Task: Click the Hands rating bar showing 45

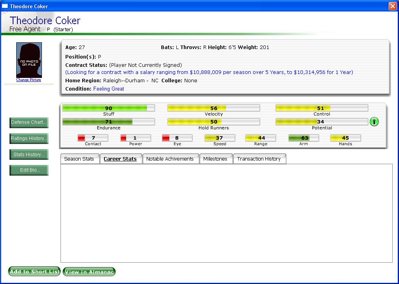Action: point(346,138)
